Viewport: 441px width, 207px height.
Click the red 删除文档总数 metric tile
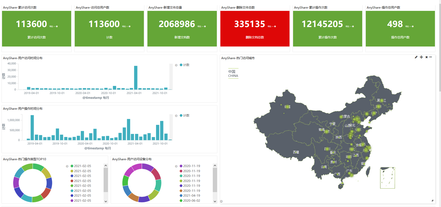[255, 29]
